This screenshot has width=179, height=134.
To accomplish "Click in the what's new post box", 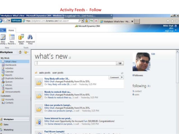I will 75,63.
